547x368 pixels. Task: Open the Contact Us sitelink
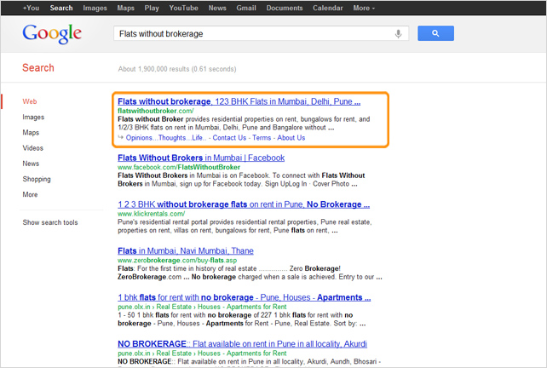click(x=229, y=138)
